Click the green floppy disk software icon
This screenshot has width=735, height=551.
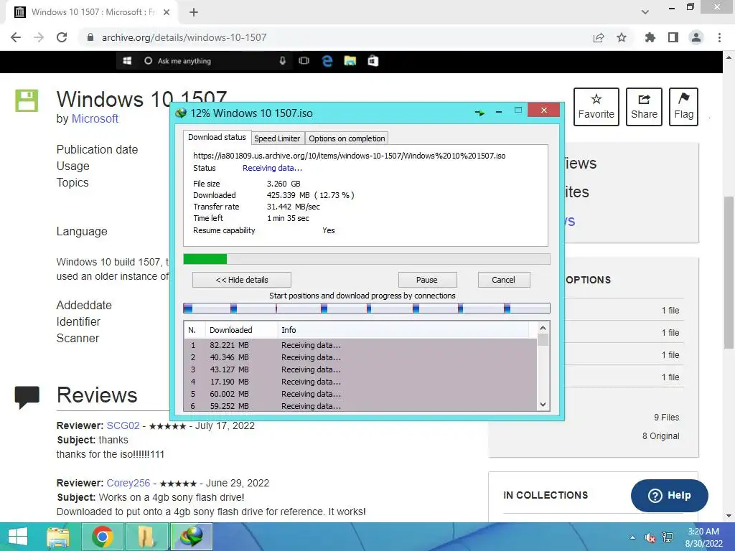[27, 100]
